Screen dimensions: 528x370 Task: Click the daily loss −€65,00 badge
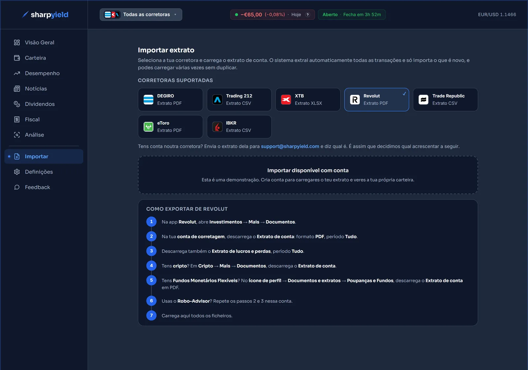tap(273, 15)
